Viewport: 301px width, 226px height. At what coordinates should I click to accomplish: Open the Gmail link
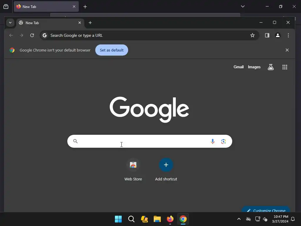pyautogui.click(x=238, y=67)
